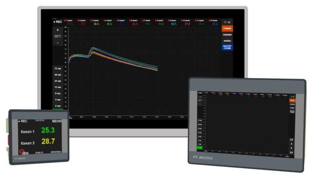Click the double right arrow on right panel
Viewport: 311px width, 178px height.
[291, 152]
